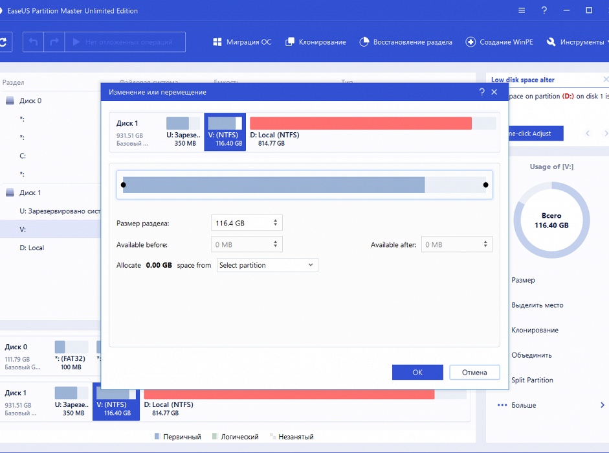Confirm changes with the OK button
The image size is (609, 453).
(417, 373)
